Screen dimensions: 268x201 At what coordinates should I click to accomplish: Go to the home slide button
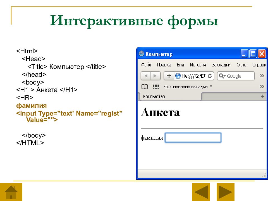11,192
